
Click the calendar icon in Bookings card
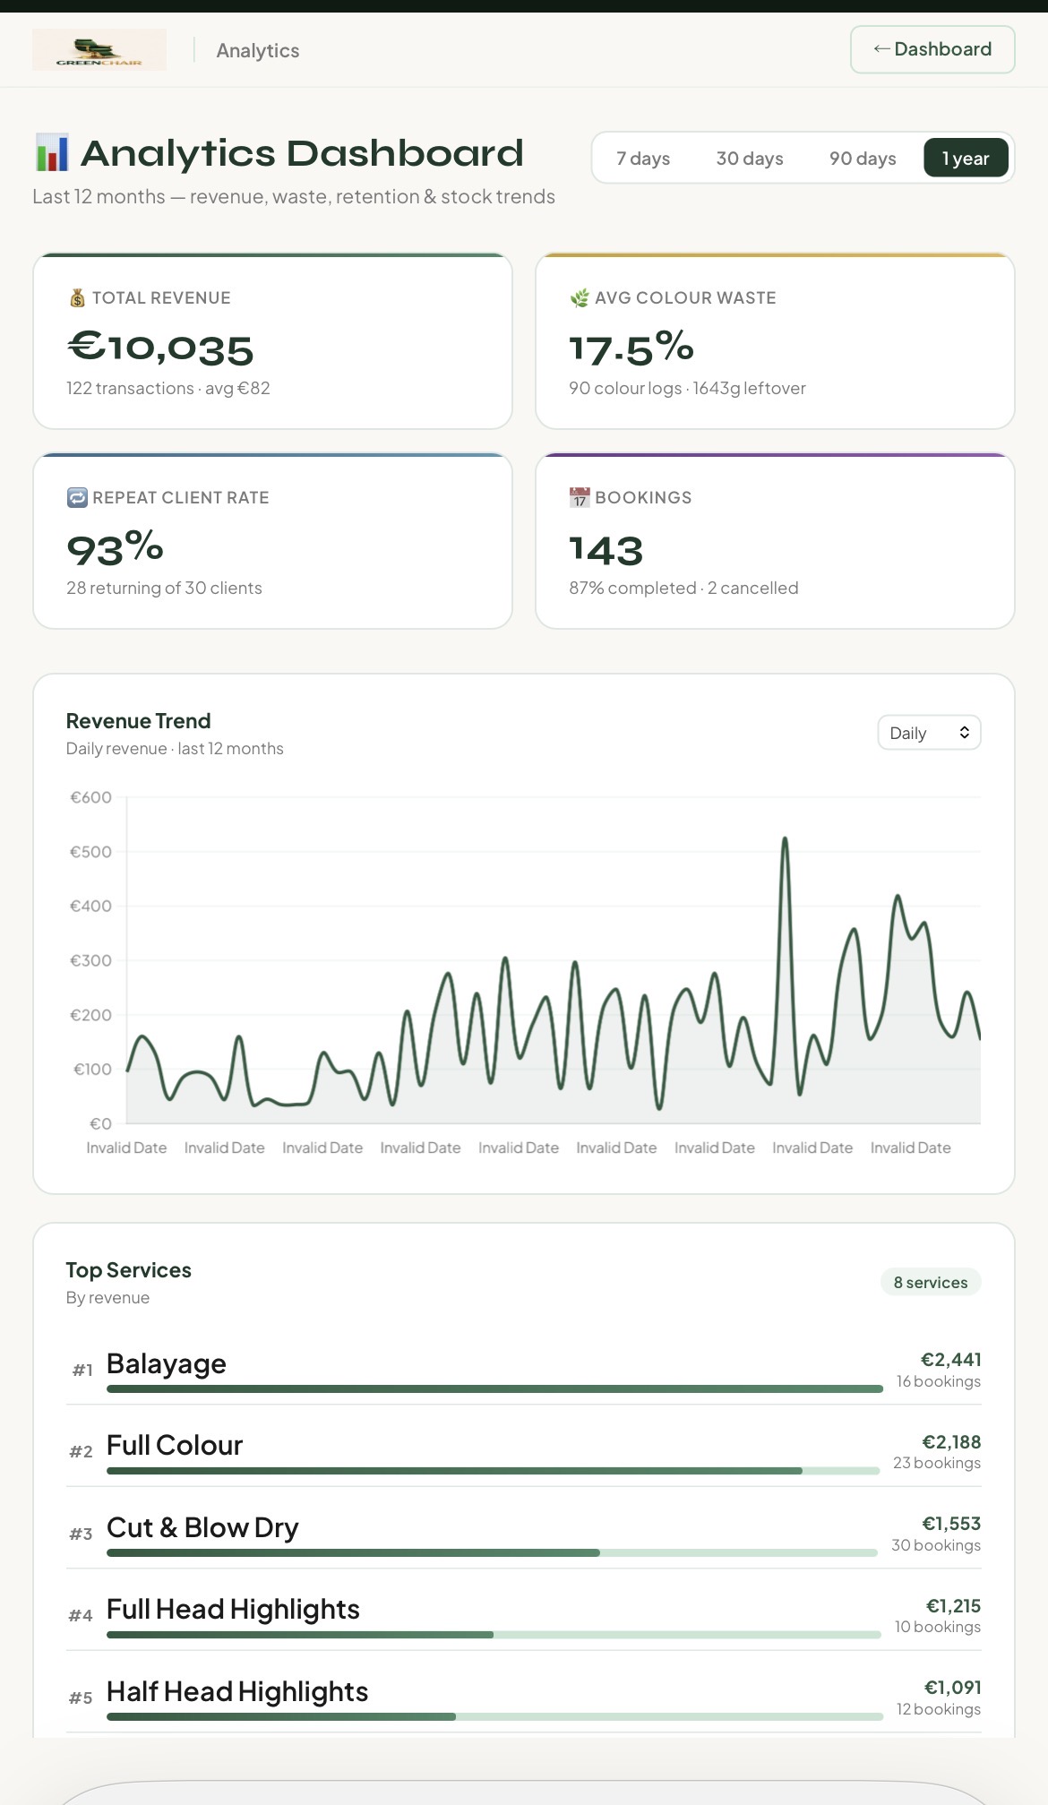[580, 498]
